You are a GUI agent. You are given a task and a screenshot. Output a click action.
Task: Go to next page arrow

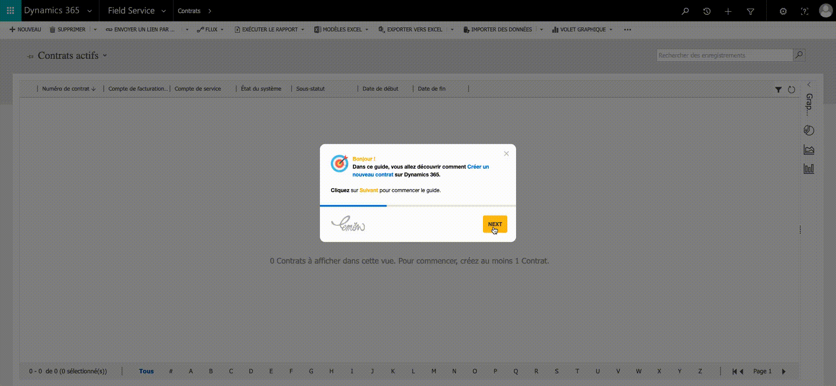[x=784, y=371]
